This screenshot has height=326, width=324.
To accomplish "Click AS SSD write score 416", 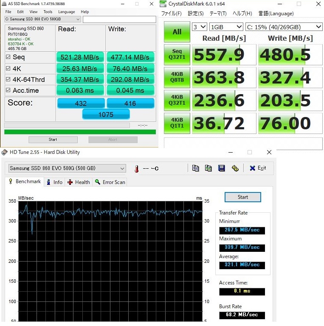I will click(130, 103).
